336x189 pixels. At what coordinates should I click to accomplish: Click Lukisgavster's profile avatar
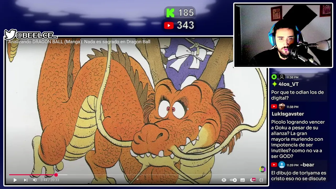282,107
